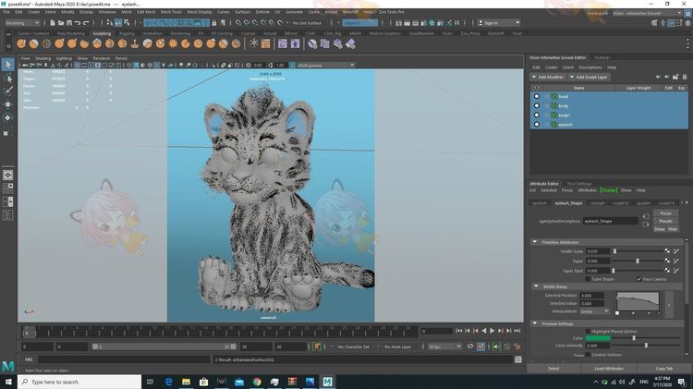Screen dimensions: 693x389
Task: Click the Load Attributes button
Action: (609, 369)
